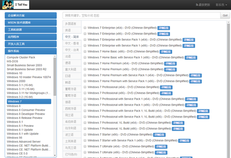
Task: Expand the 开发人员工具 category panel
Action: (x=31, y=44)
